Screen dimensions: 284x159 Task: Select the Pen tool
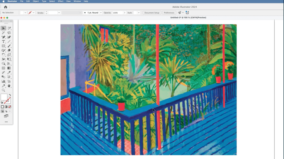pos(3,37)
